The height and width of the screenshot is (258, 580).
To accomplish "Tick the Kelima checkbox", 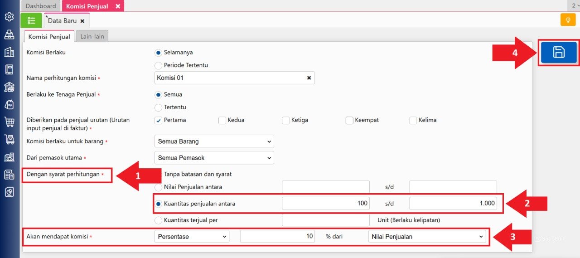I will tap(413, 120).
